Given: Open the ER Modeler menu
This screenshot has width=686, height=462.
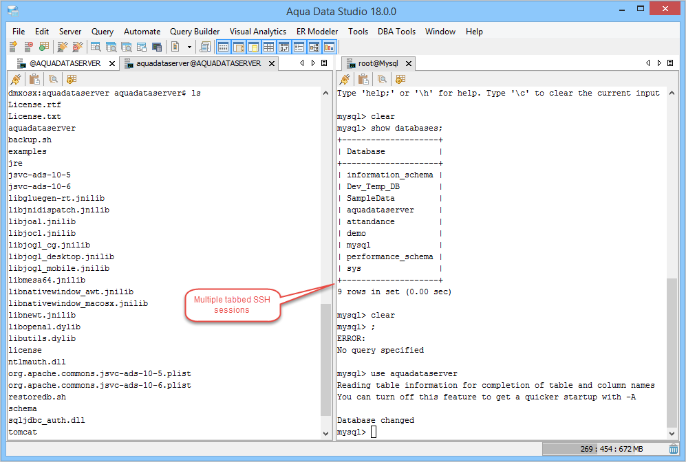Looking at the screenshot, I should point(317,32).
